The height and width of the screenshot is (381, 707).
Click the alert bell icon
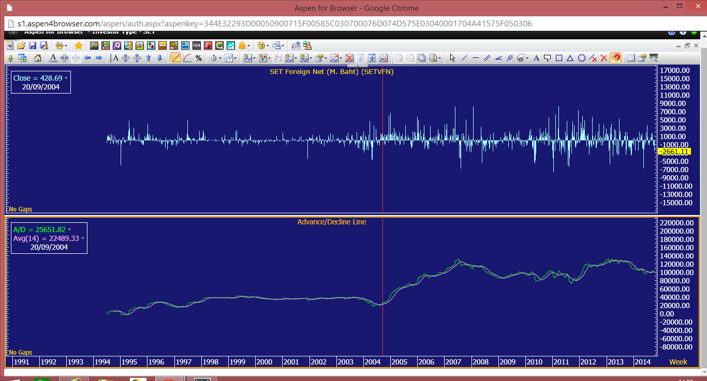pos(242,45)
